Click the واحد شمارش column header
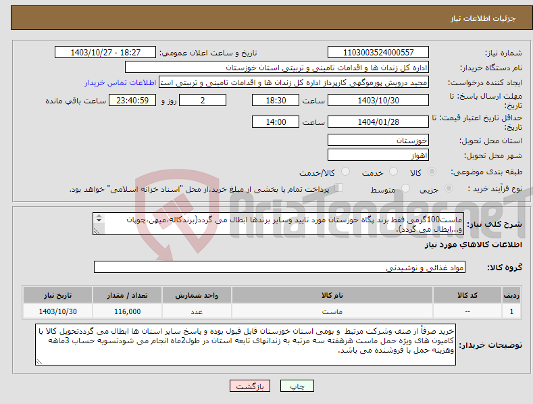Viewport: 533px width, 404px height. point(197,295)
